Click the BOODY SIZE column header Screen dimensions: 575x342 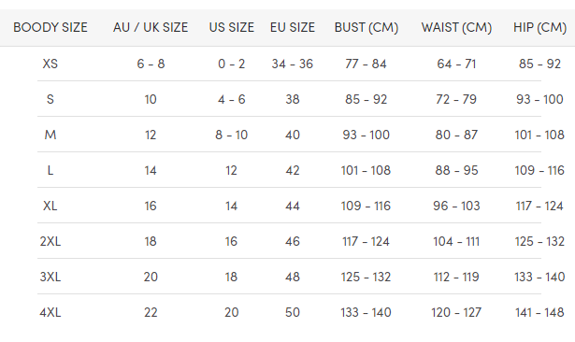pyautogui.click(x=50, y=27)
